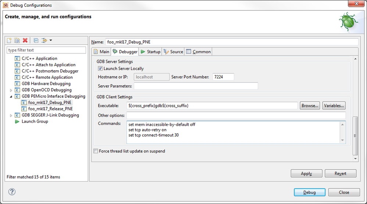Open the filter configurations icon
The height and width of the screenshot is (204, 367).
point(44,41)
